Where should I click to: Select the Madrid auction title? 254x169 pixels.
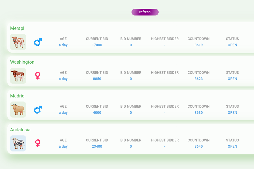(x=17, y=96)
